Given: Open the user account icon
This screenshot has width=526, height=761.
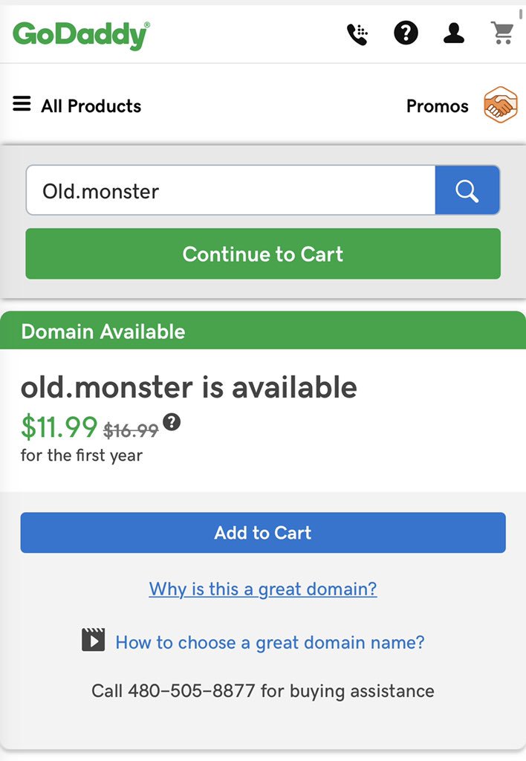Looking at the screenshot, I should tap(454, 33).
